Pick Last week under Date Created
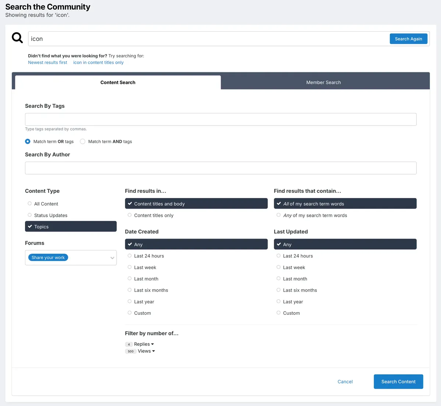This screenshot has height=406, width=441. 130,268
